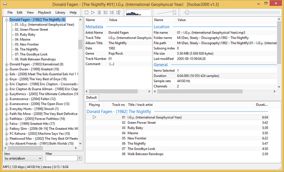Select tree track 01. I.G.y.
The width and height of the screenshot is (284, 172).
click(44, 24)
